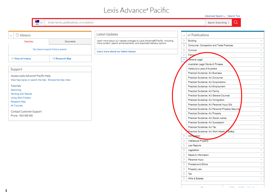The image size is (268, 192).
Task: Open Working with Results tutorial
Action: click(x=21, y=94)
